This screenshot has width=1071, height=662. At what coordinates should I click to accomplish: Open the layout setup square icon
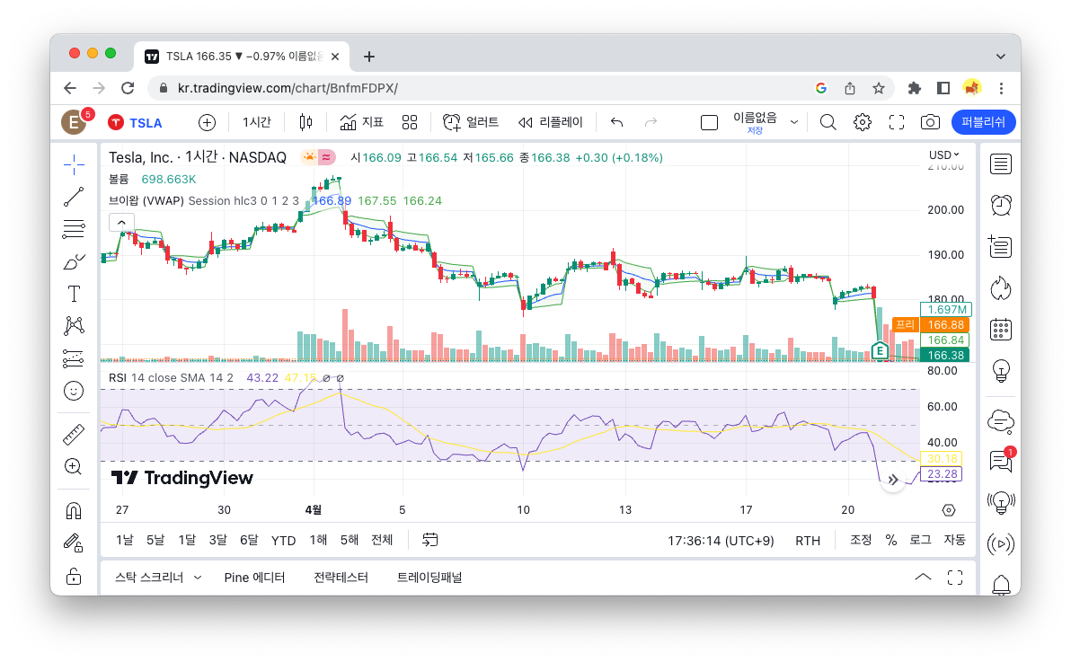pyautogui.click(x=710, y=123)
